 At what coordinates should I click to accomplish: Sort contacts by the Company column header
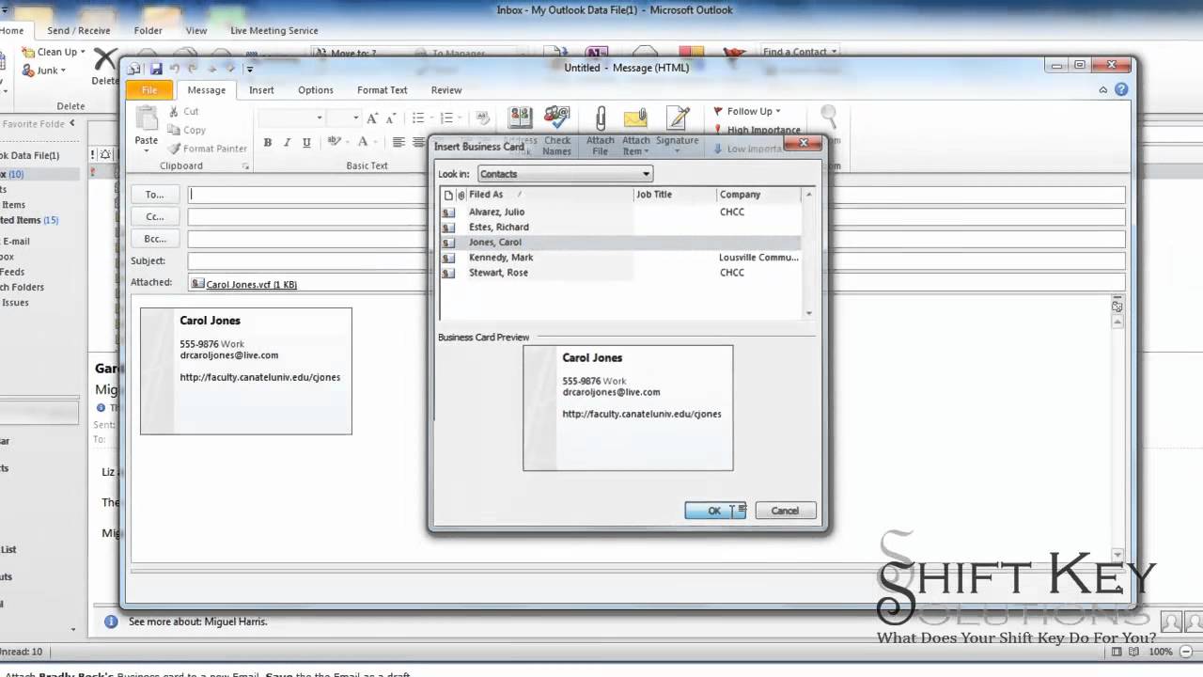(759, 195)
